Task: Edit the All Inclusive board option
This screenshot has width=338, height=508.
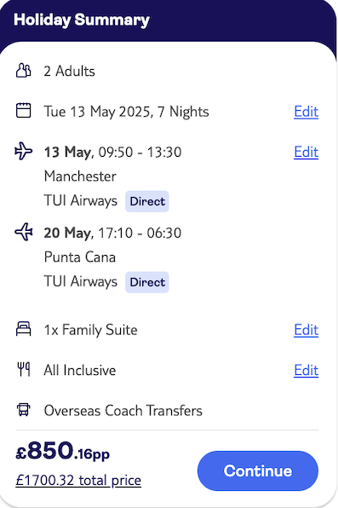Action: (306, 371)
